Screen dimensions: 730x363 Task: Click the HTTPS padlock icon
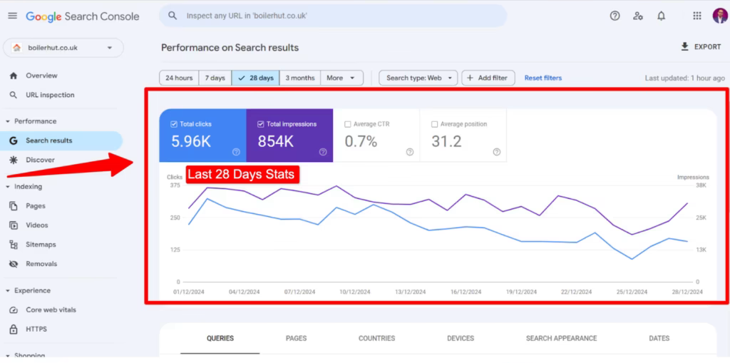click(14, 329)
